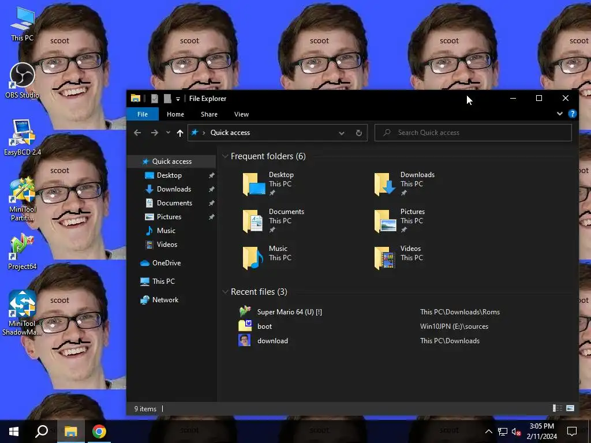The image size is (591, 443).
Task: Select OneDrive in navigation pane
Action: point(166,263)
